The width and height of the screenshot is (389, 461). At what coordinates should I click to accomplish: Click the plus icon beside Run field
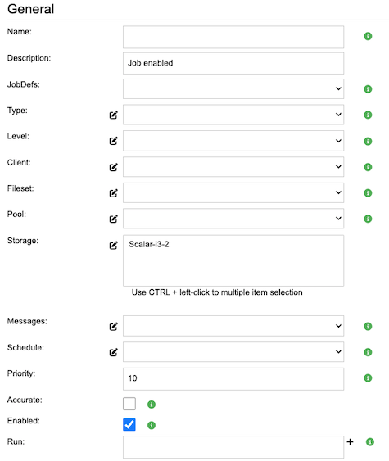coord(350,441)
